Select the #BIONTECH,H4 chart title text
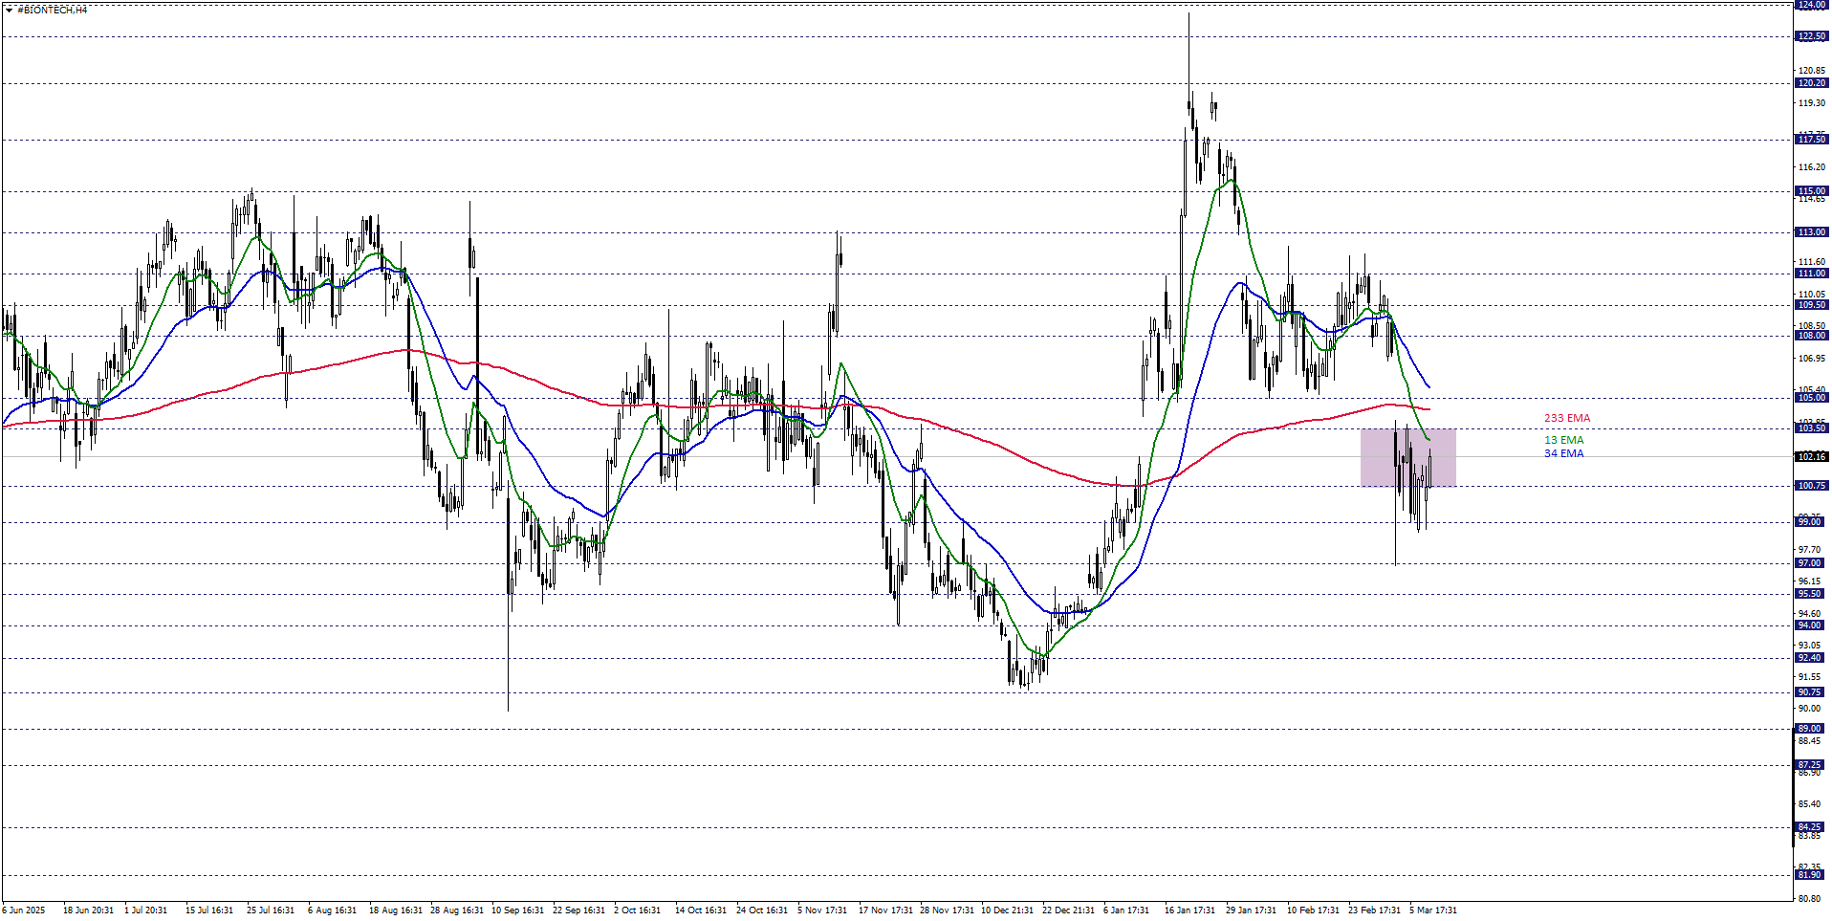Image resolution: width=1832 pixels, height=921 pixels. click(53, 10)
